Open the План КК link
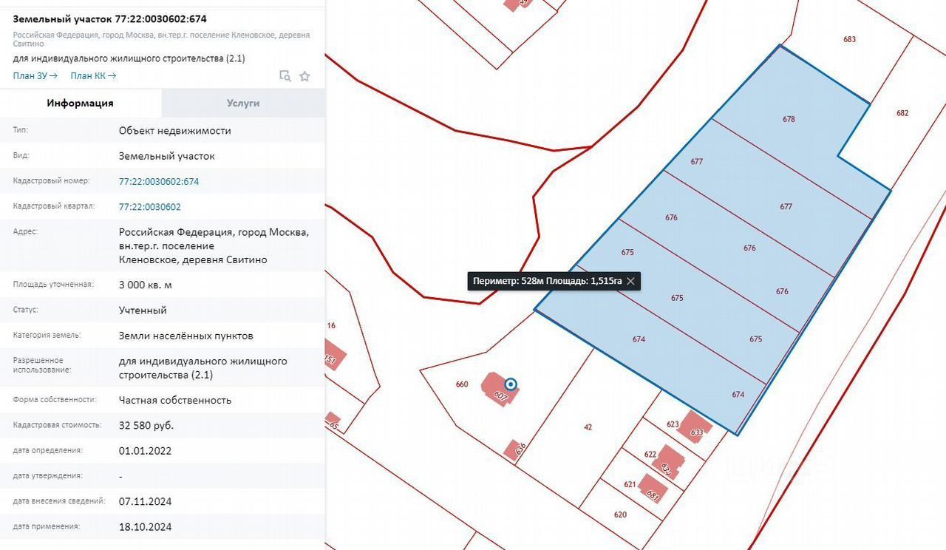The image size is (946, 550). [x=93, y=75]
